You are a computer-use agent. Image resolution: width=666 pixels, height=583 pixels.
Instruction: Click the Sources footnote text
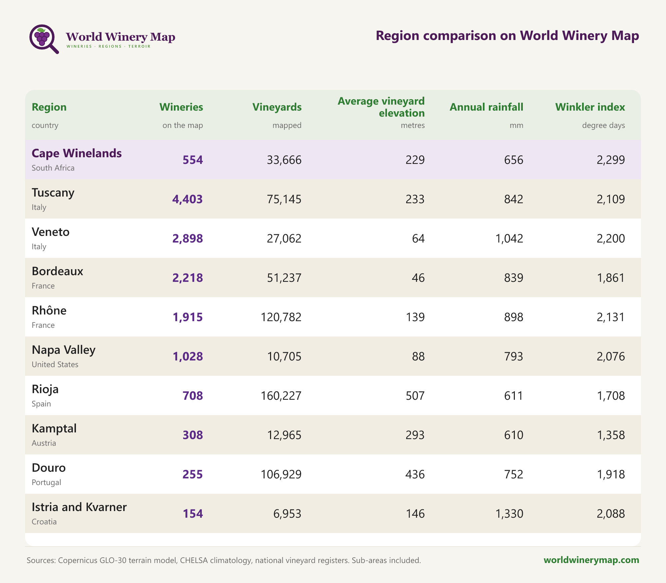point(224,560)
